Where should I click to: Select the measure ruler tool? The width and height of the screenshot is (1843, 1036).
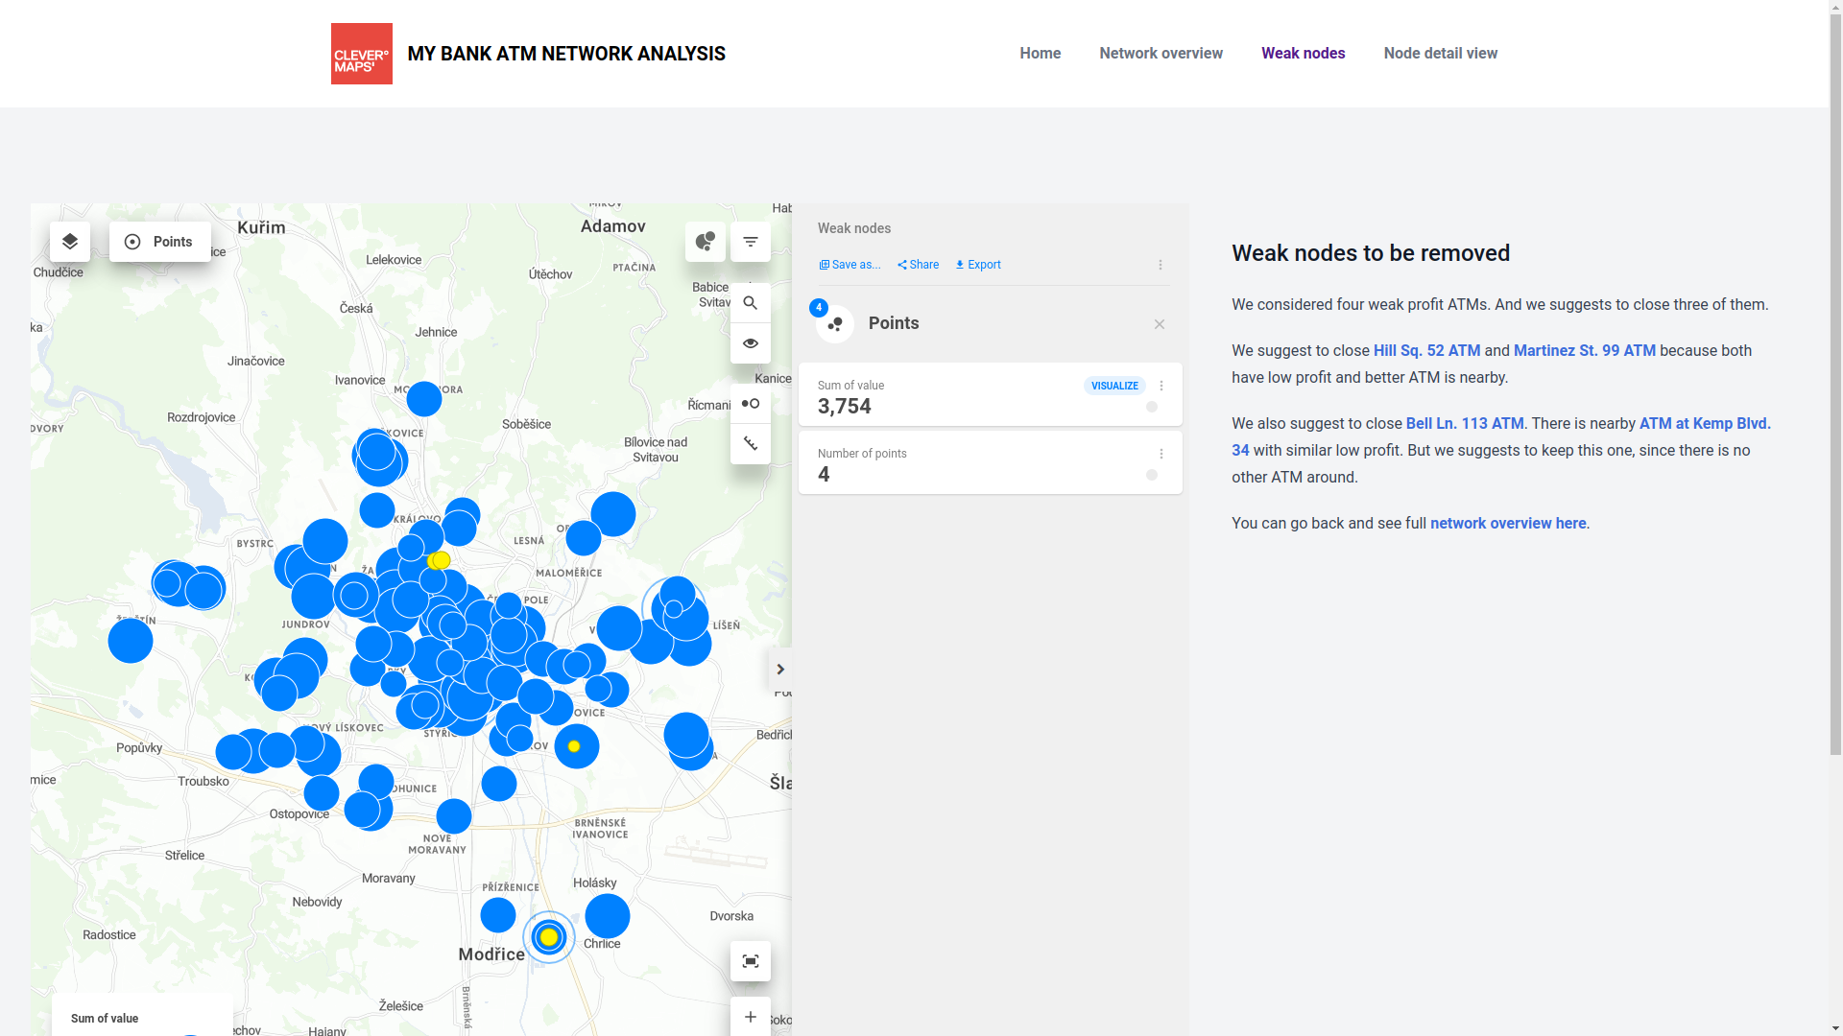[x=751, y=444]
